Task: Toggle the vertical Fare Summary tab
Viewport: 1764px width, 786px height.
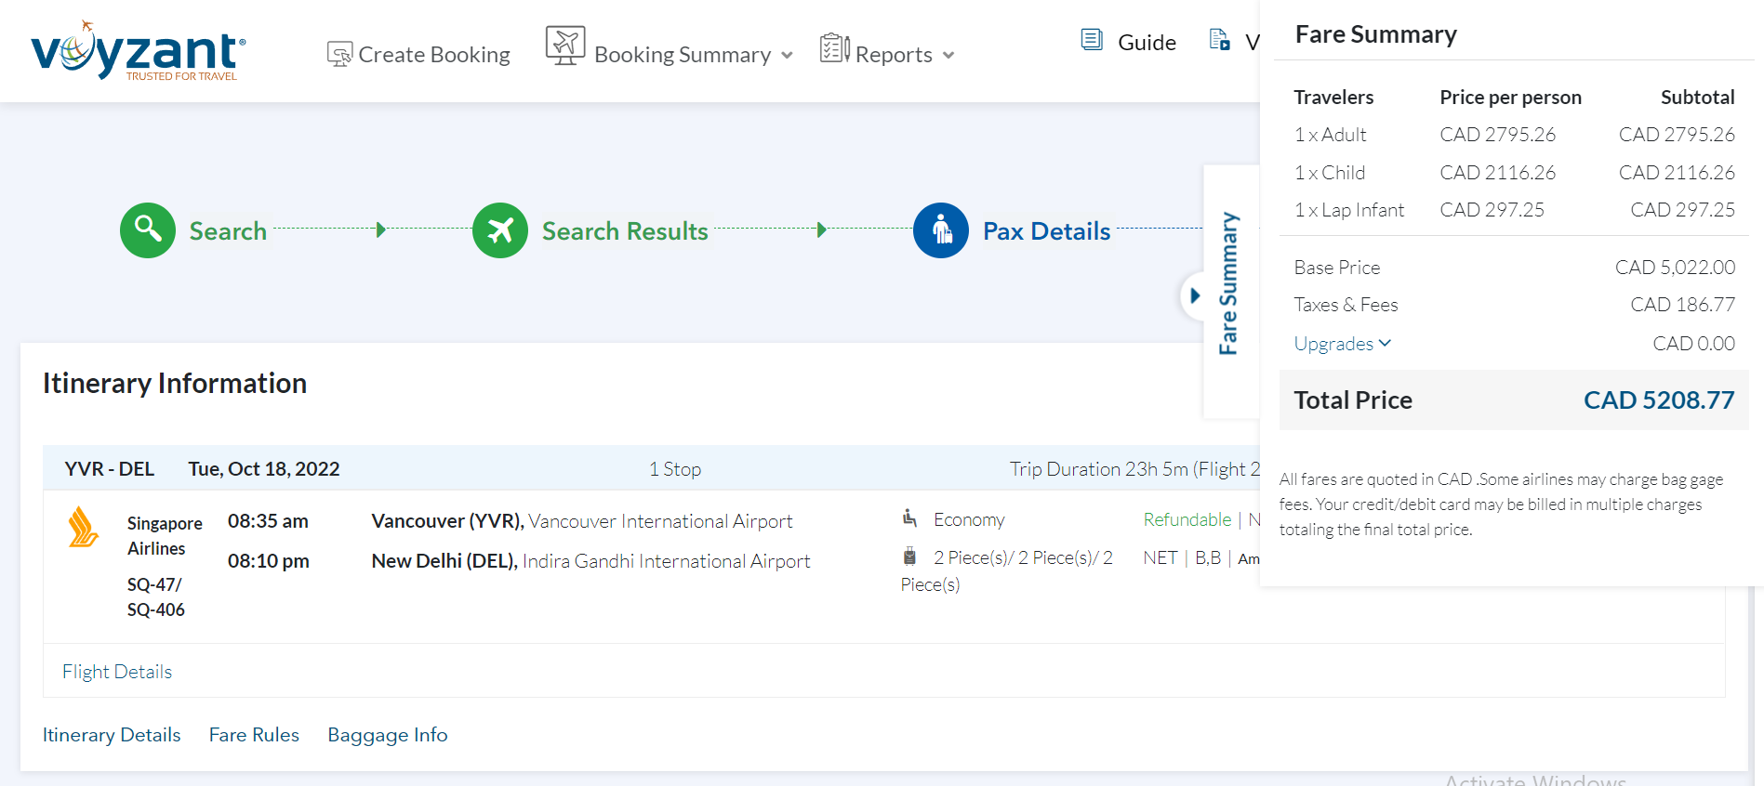Action: point(1229,284)
